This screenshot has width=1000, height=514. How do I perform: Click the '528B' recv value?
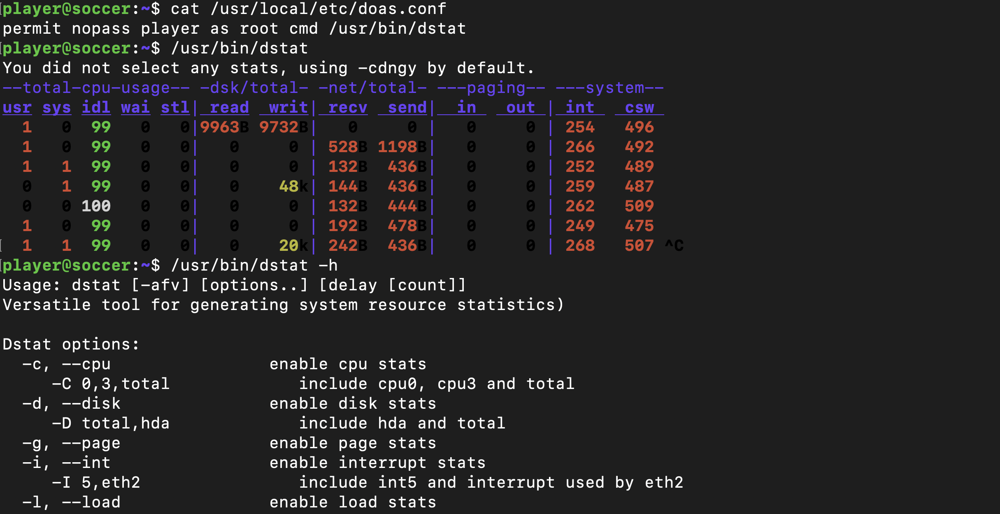click(348, 147)
